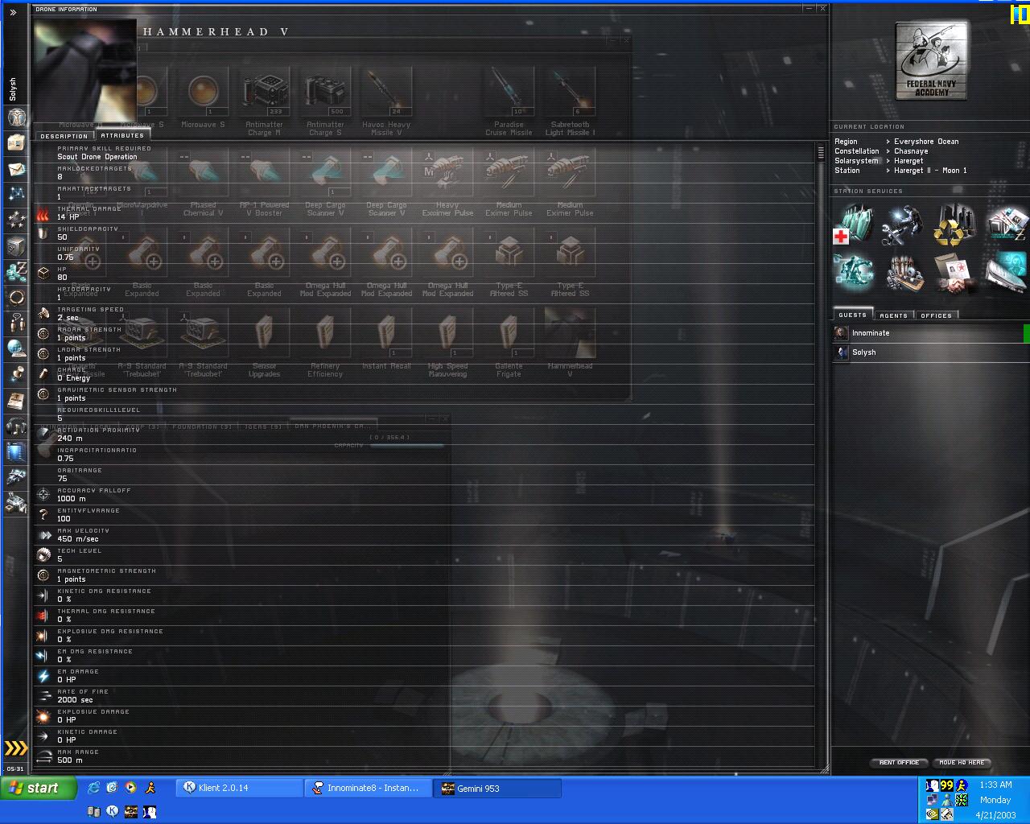Image resolution: width=1030 pixels, height=824 pixels.
Task: Launch AIM running-man icon in quick launch
Action: click(149, 788)
